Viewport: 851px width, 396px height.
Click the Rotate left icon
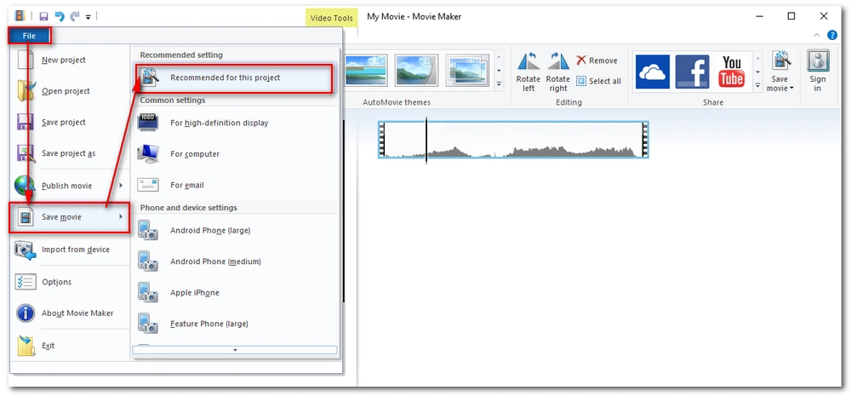[528, 71]
